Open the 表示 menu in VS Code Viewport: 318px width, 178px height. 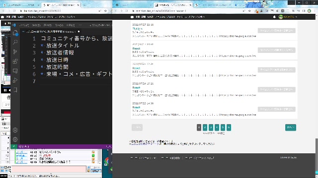[59, 25]
